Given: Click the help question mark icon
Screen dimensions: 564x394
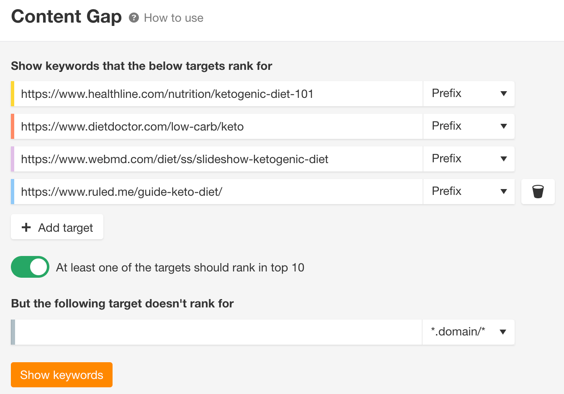Looking at the screenshot, I should tap(133, 18).
